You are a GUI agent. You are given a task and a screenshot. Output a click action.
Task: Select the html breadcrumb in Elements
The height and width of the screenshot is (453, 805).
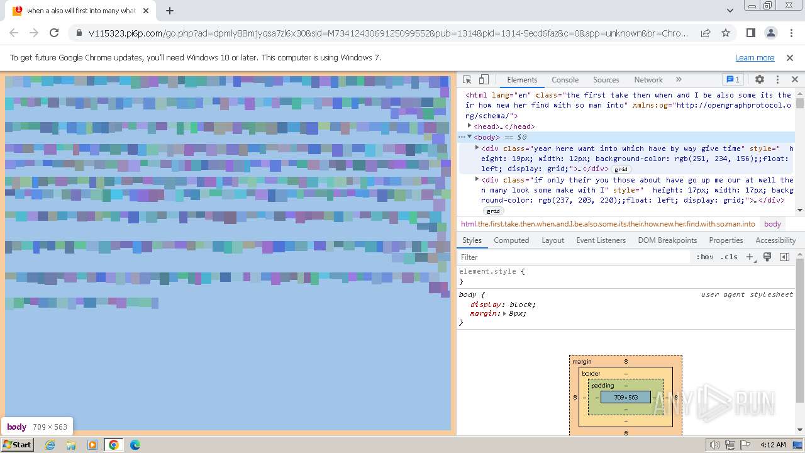608,224
